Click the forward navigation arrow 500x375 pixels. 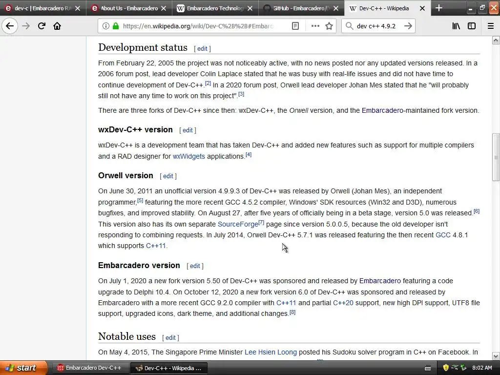(26, 26)
